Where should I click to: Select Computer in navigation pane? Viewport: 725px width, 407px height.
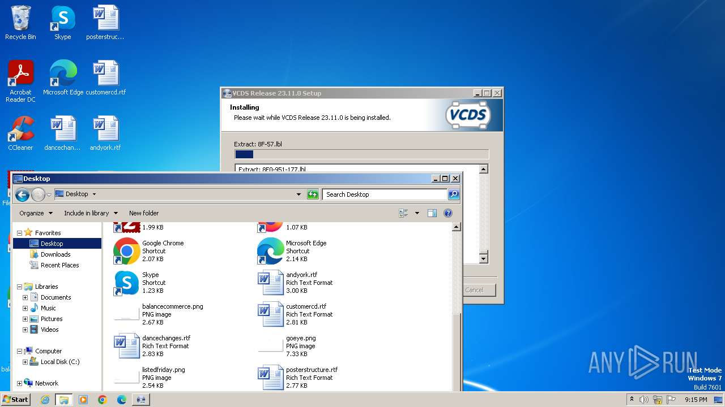[48, 351]
